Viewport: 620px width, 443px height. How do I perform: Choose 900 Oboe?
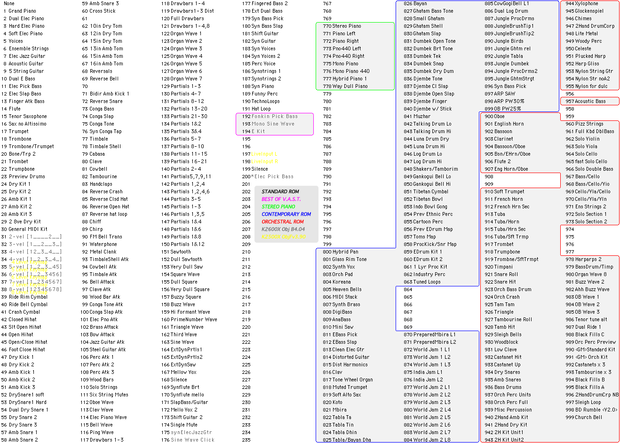[x=495, y=116]
